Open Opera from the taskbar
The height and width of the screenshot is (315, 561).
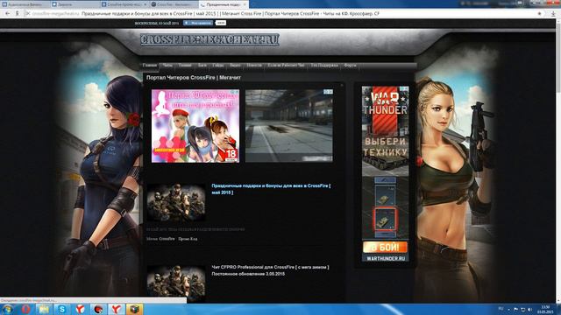[25, 309]
